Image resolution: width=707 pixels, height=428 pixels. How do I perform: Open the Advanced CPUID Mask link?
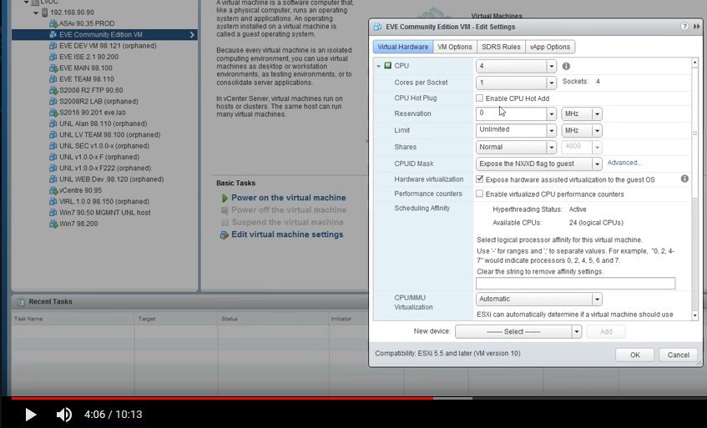pos(624,163)
